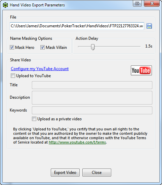
Task: Click the 1.5s delay value label
Action: pos(149,46)
